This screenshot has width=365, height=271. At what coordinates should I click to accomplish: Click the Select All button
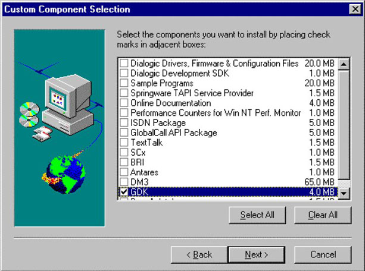(x=257, y=215)
